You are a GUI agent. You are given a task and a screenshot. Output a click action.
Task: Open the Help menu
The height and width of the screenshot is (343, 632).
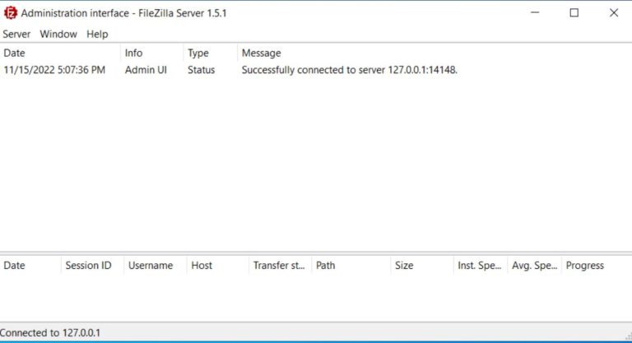97,35
